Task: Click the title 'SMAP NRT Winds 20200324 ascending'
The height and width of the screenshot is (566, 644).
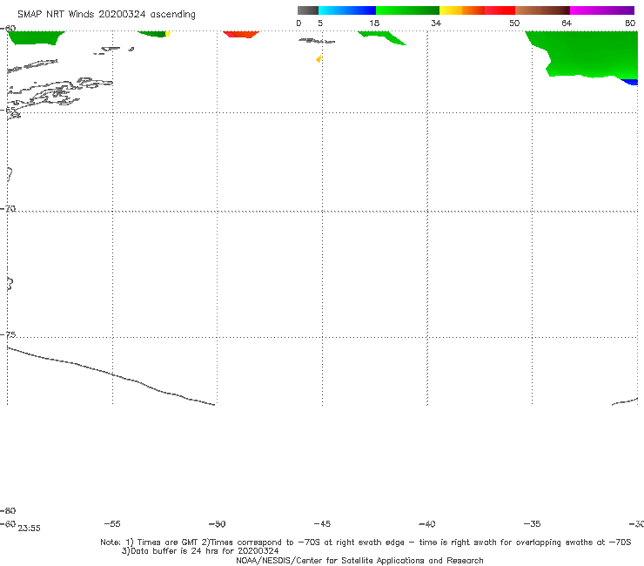Action: pyautogui.click(x=106, y=15)
